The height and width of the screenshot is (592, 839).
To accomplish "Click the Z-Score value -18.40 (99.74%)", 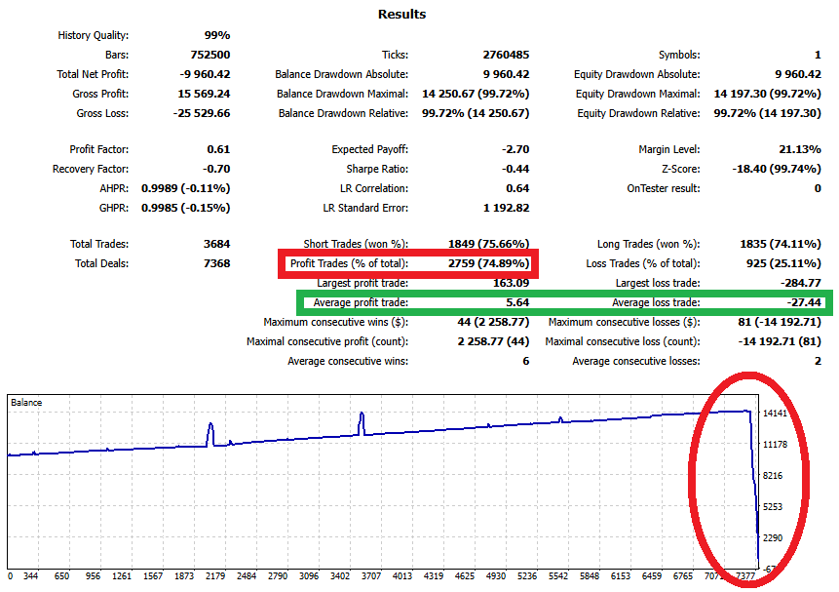I will pos(776,169).
